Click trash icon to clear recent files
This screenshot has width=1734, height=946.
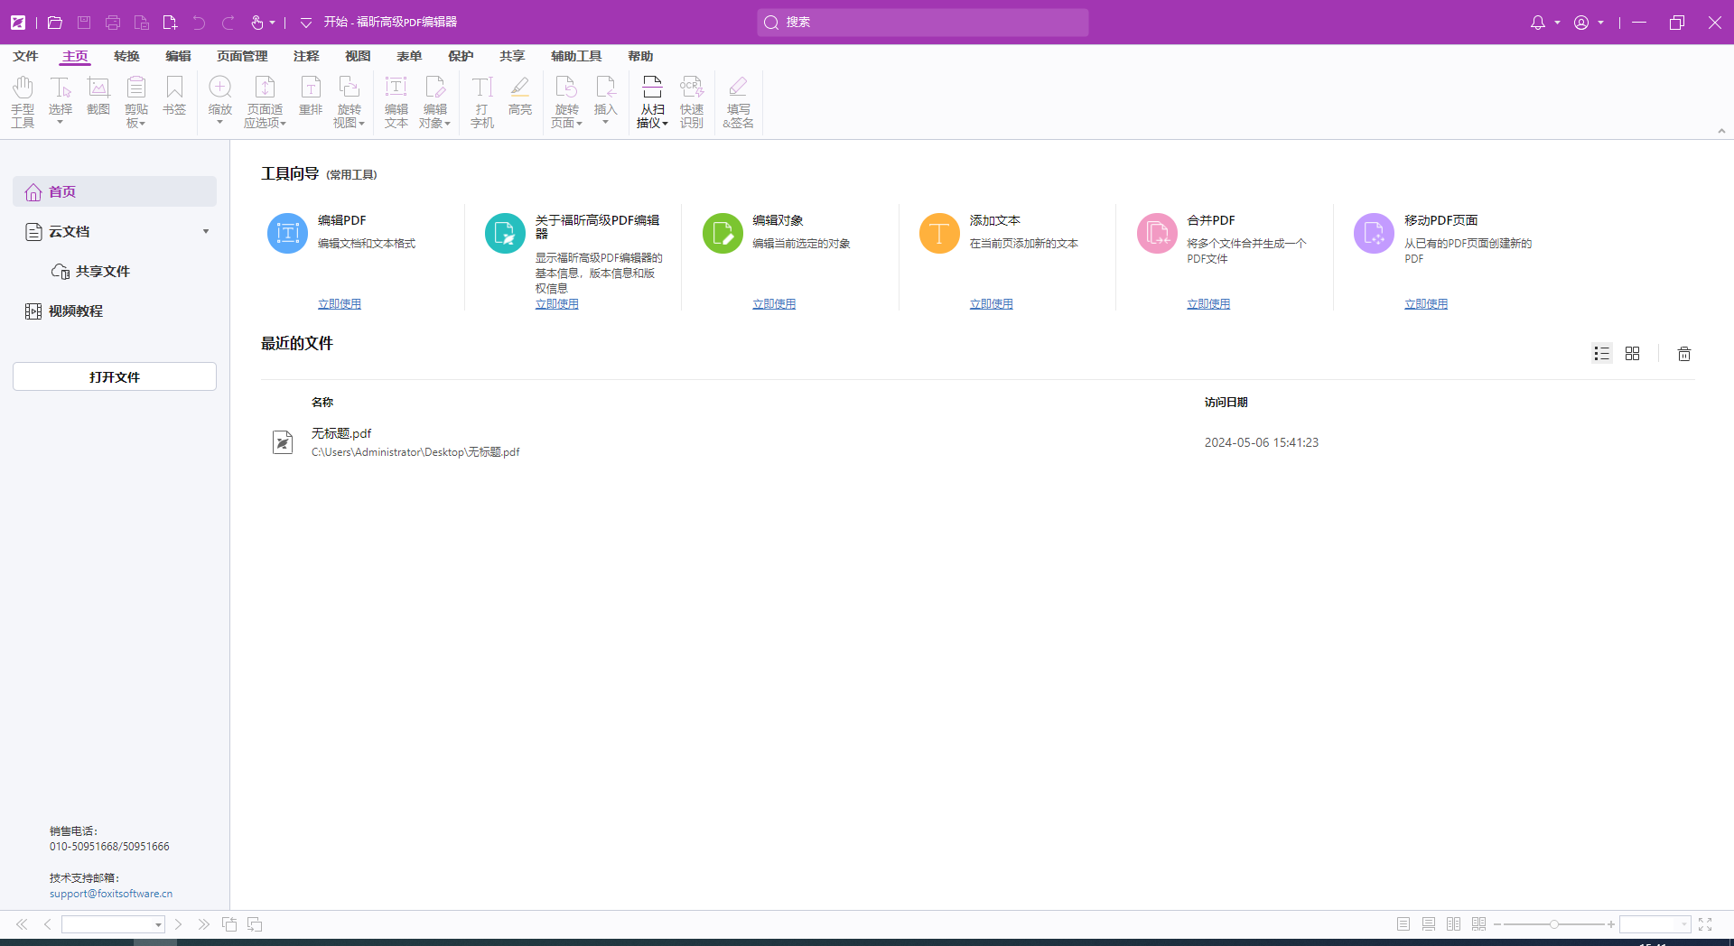(1684, 354)
